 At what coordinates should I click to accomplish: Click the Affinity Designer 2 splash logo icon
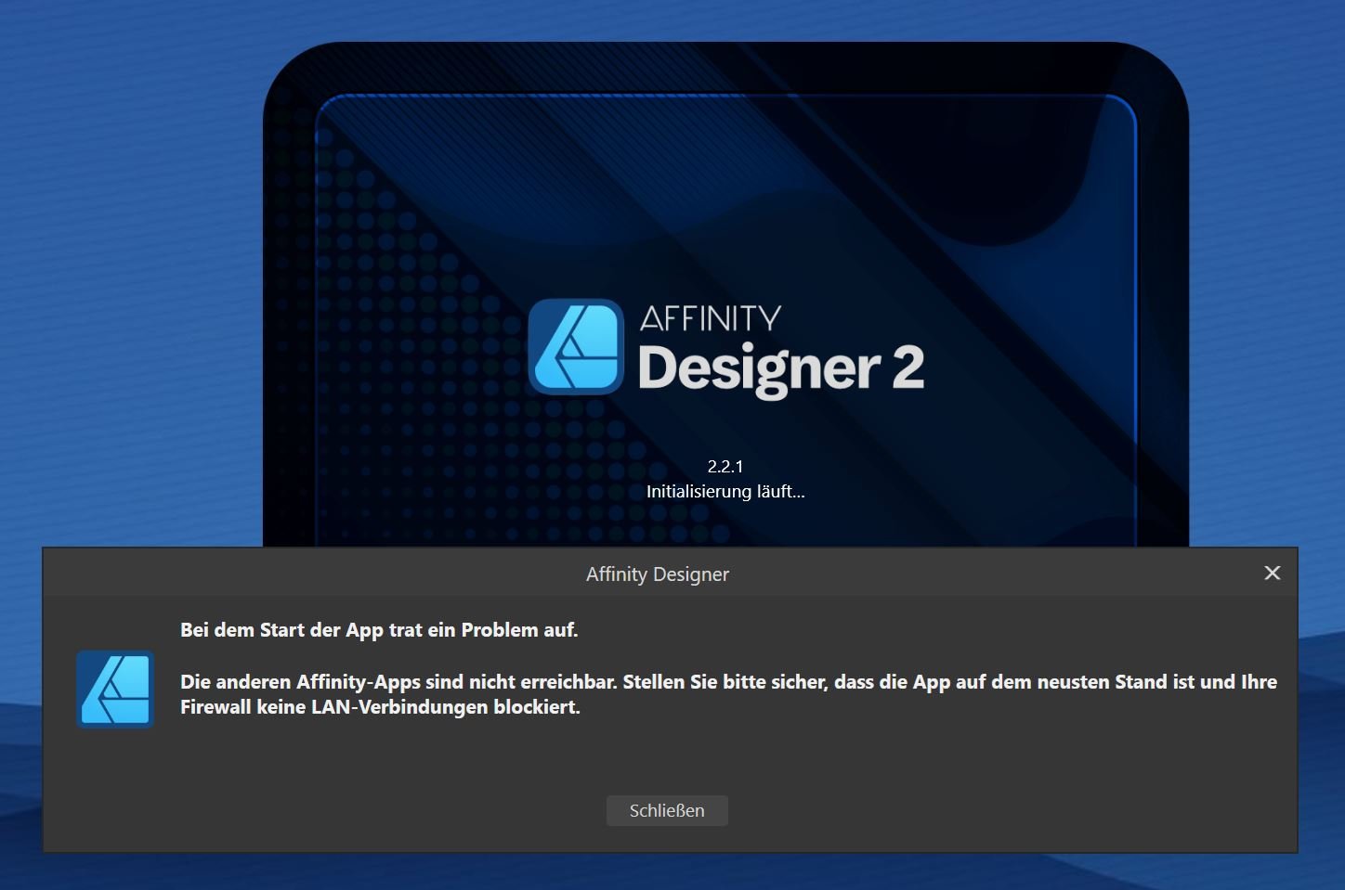(x=576, y=347)
